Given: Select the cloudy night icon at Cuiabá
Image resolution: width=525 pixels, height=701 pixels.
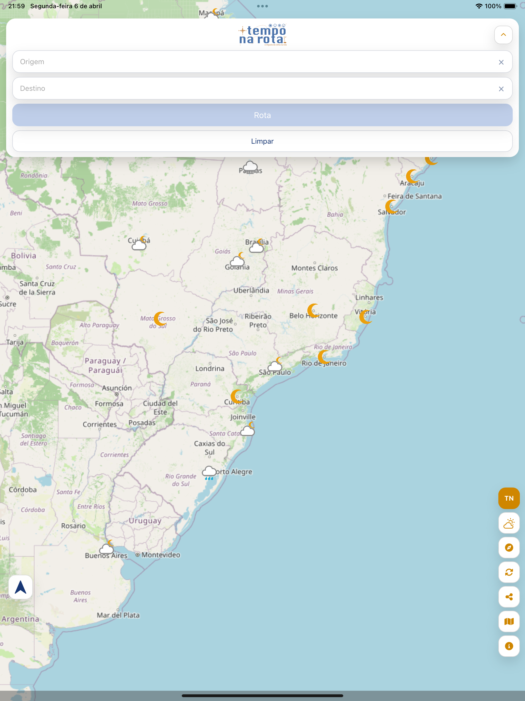Looking at the screenshot, I should tap(139, 244).
